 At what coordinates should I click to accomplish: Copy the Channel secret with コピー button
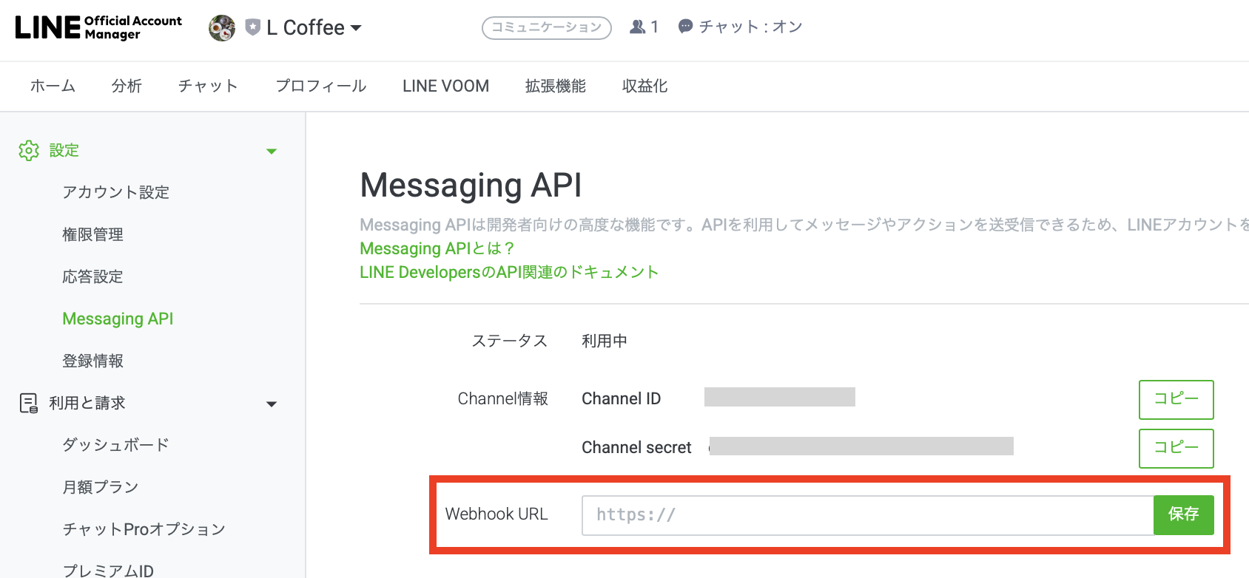(x=1176, y=448)
